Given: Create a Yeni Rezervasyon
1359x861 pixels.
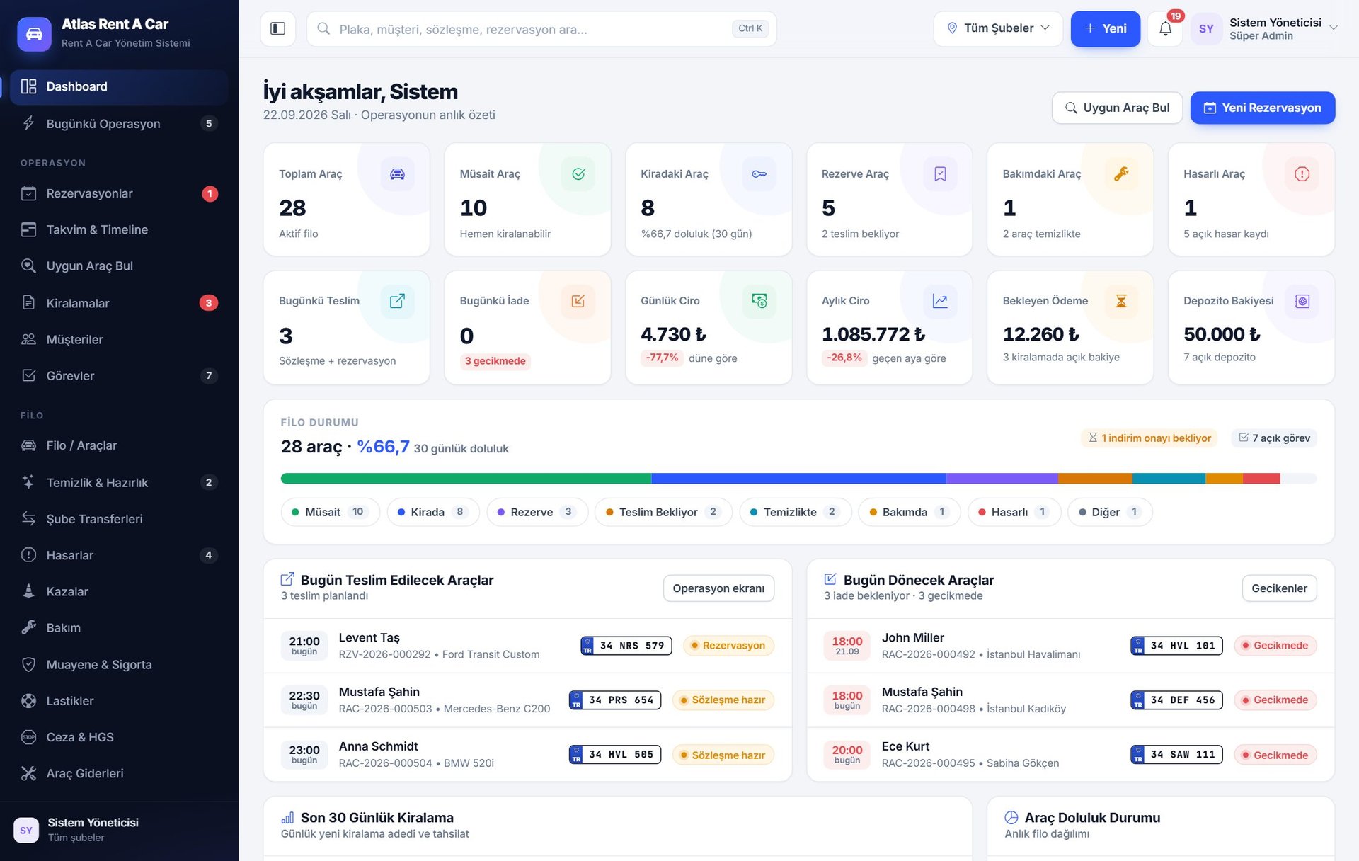Looking at the screenshot, I should pyautogui.click(x=1263, y=108).
